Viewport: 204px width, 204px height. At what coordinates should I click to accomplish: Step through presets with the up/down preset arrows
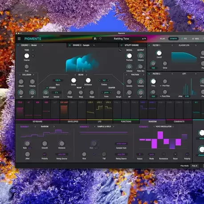coord(144,39)
